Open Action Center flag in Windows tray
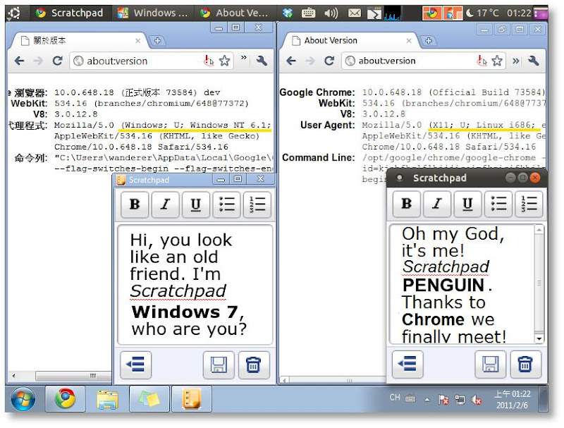Viewport: 564px width, 428px height. click(x=443, y=400)
